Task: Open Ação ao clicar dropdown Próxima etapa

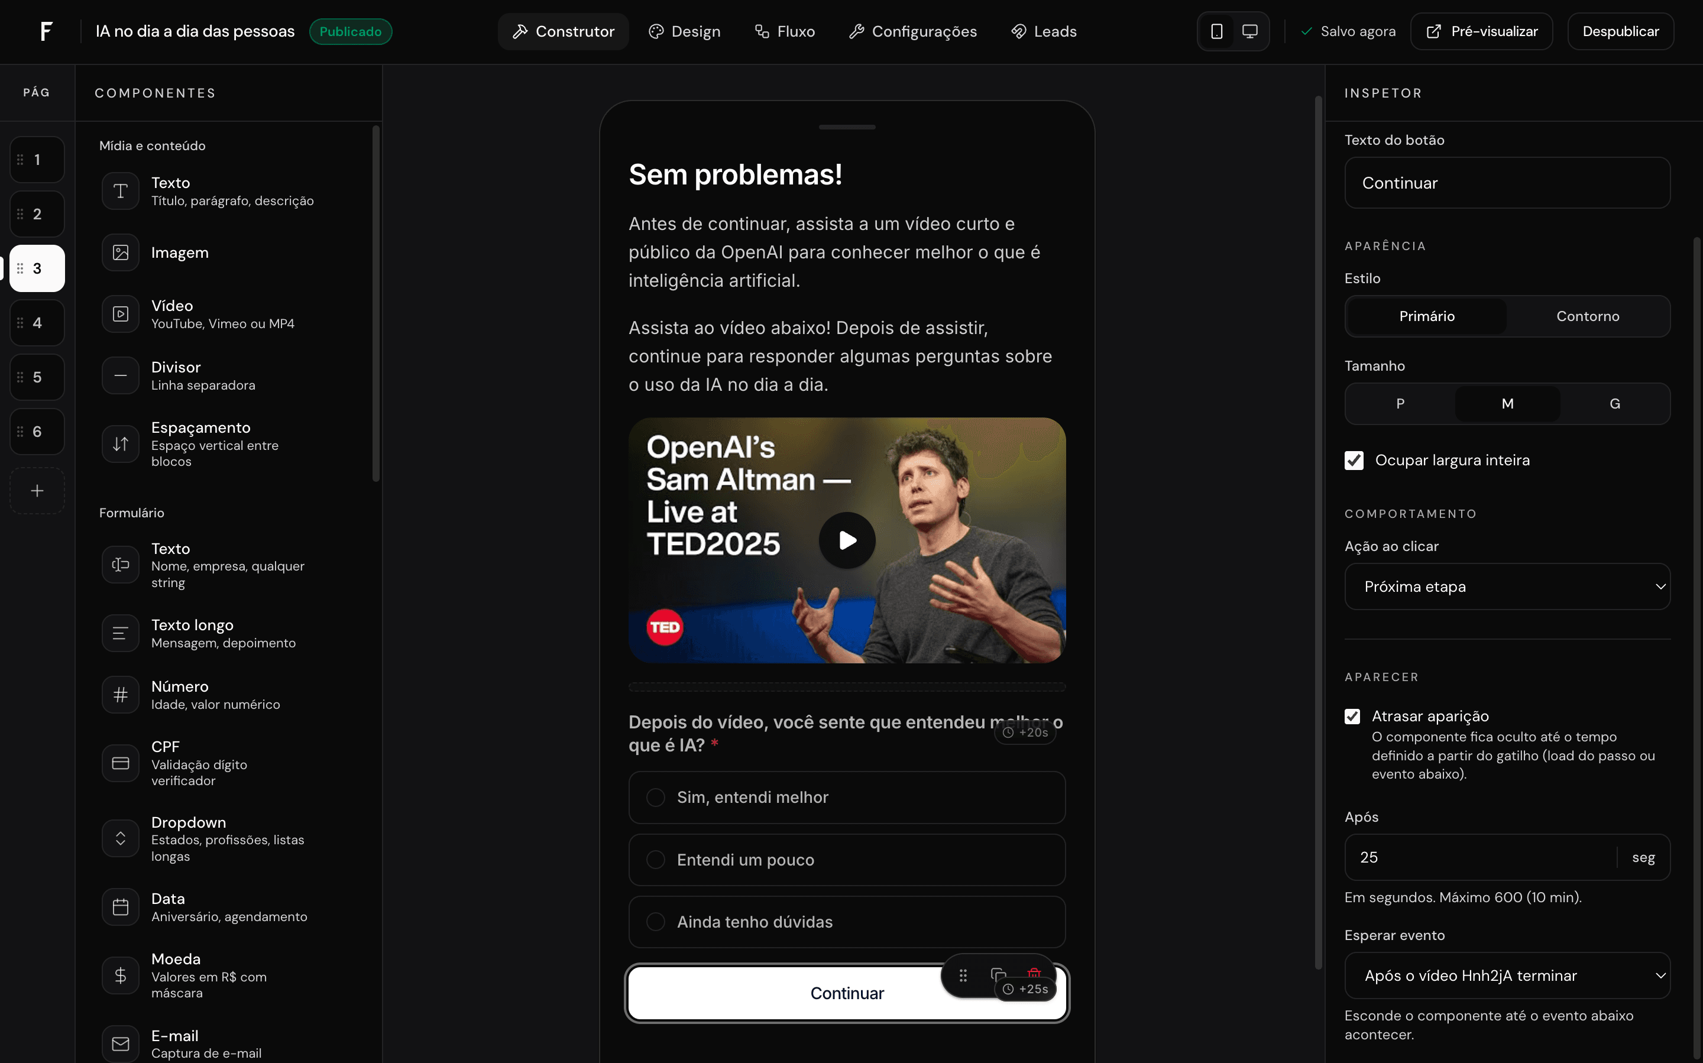Action: coord(1507,586)
